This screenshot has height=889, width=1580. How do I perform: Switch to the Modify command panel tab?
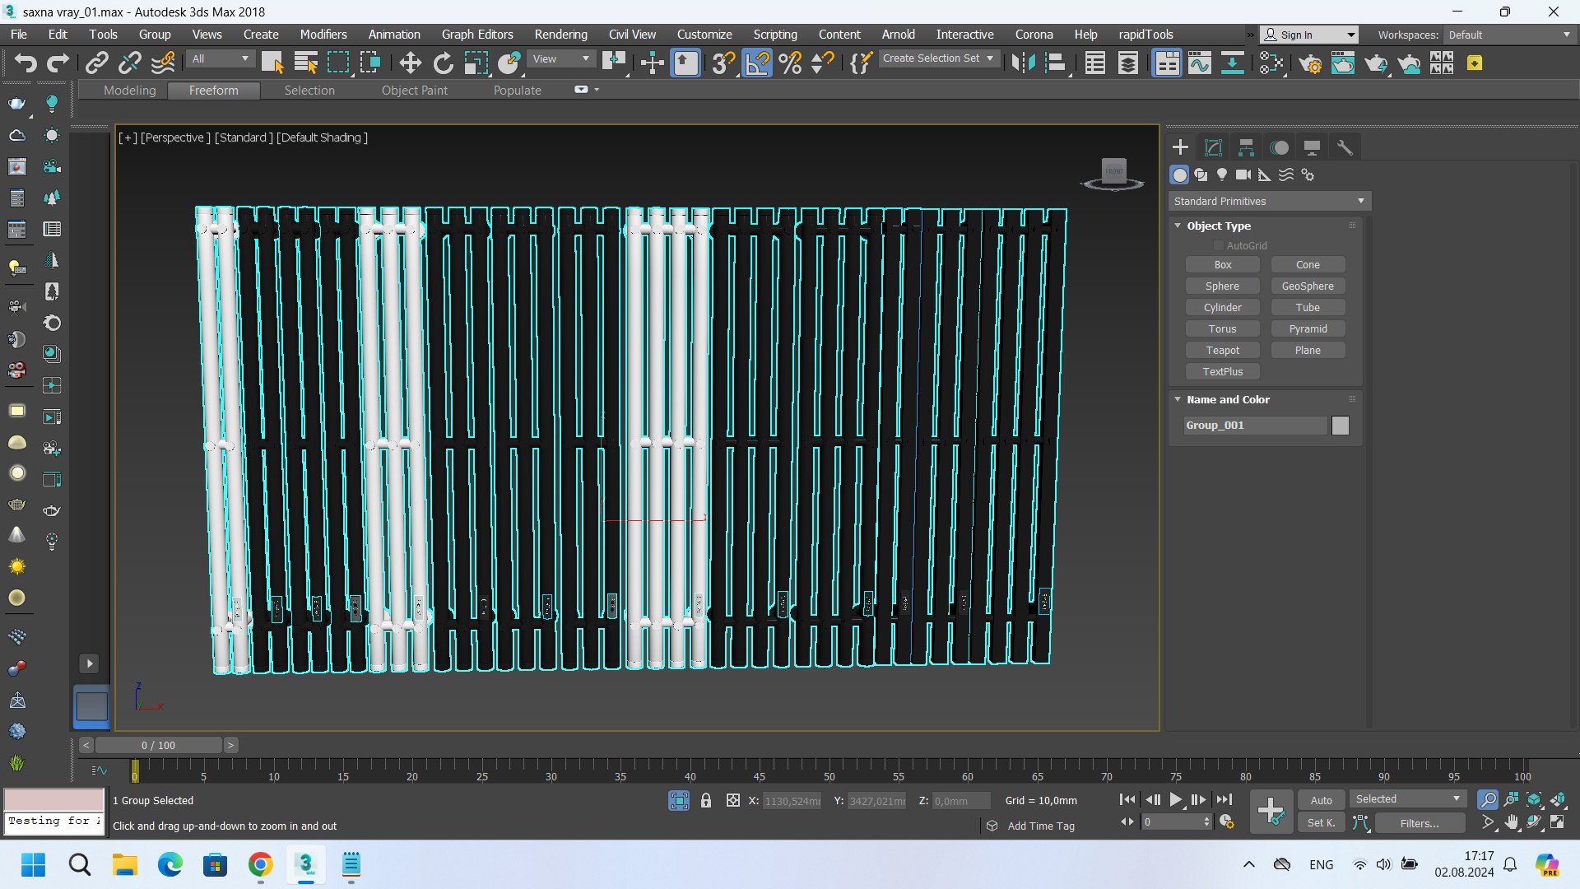[1213, 147]
